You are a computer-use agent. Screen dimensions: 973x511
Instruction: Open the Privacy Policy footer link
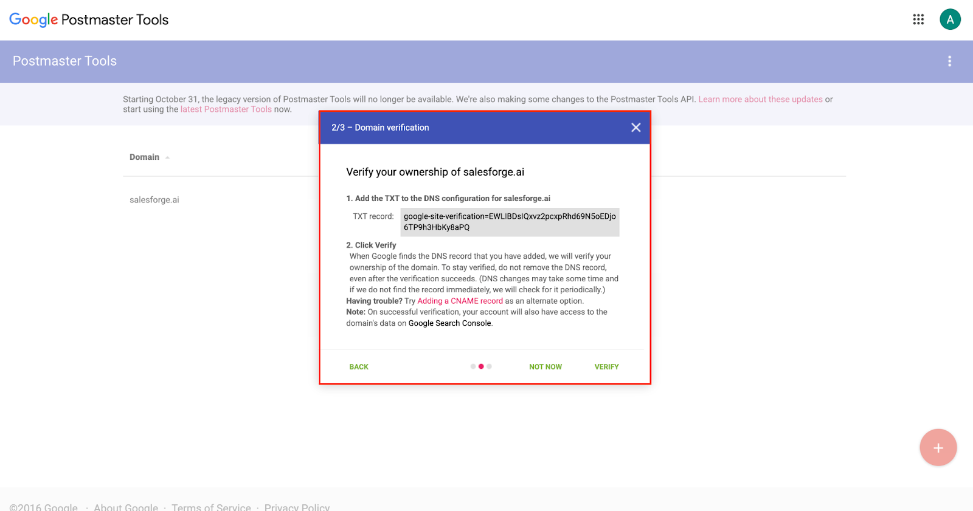point(297,507)
